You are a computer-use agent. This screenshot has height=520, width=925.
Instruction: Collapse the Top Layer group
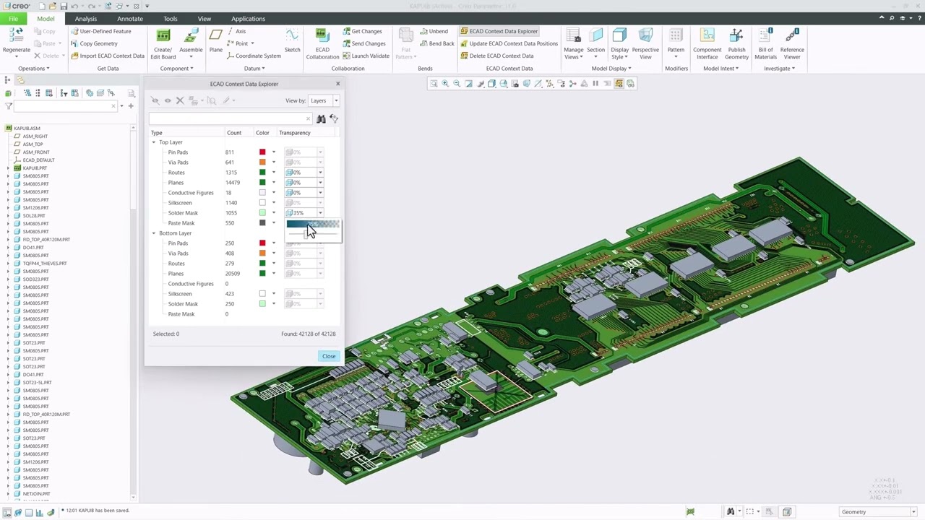(x=154, y=142)
